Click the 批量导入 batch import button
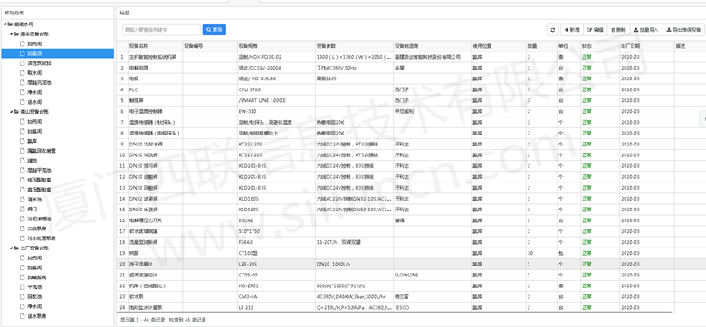The width and height of the screenshot is (706, 327). click(645, 30)
